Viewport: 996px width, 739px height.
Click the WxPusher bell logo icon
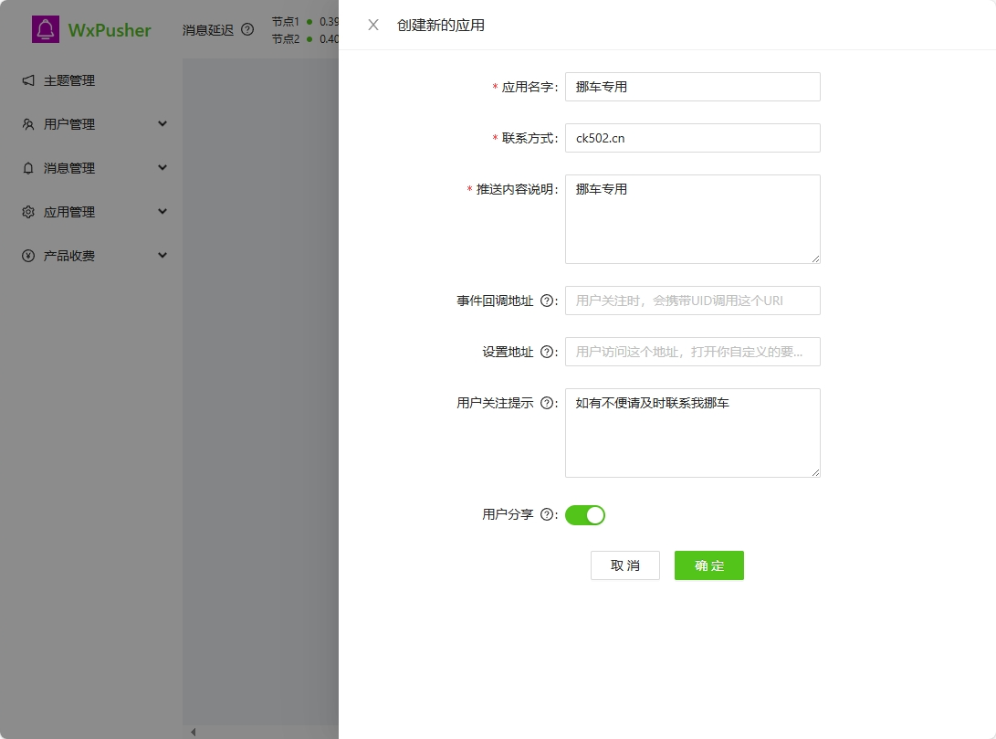click(x=46, y=29)
